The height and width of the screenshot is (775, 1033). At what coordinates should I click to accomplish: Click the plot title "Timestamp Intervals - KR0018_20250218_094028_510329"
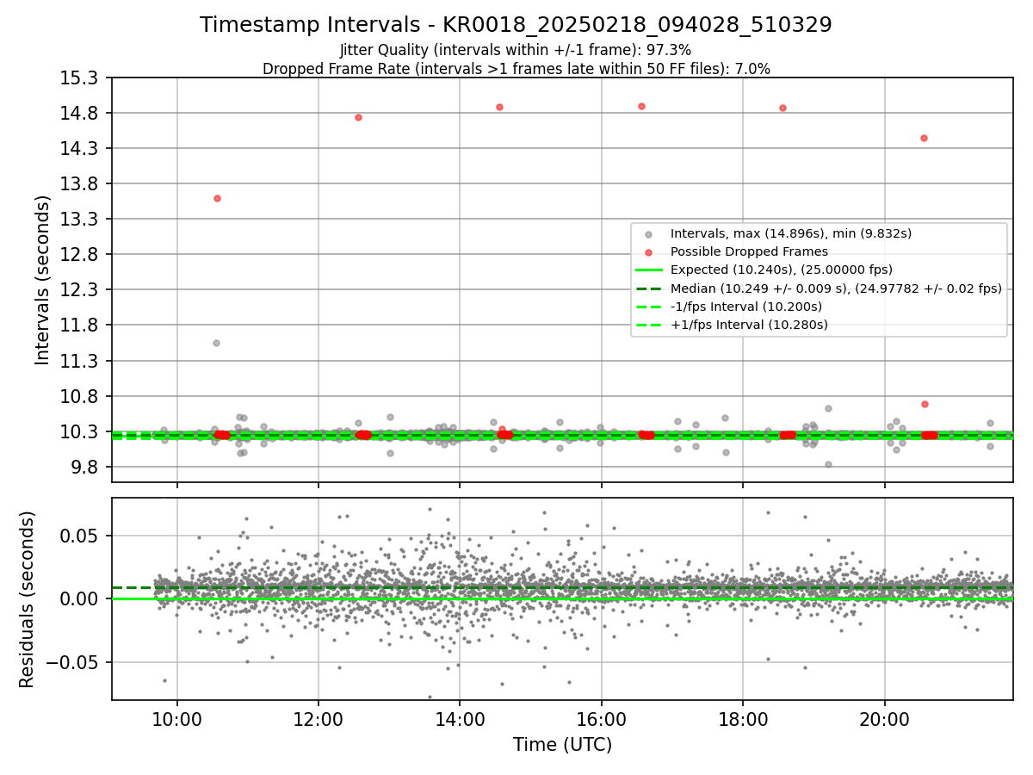pyautogui.click(x=516, y=25)
